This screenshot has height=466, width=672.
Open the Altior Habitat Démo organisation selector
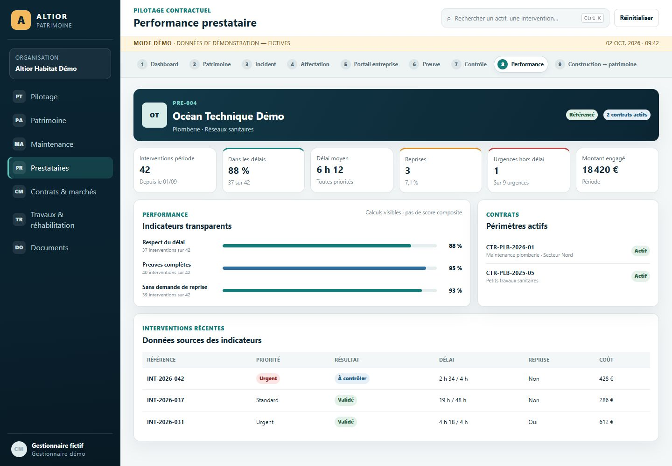60,63
